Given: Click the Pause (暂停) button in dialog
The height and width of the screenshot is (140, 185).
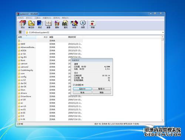Looking at the screenshot, I should (x=102, y=89).
